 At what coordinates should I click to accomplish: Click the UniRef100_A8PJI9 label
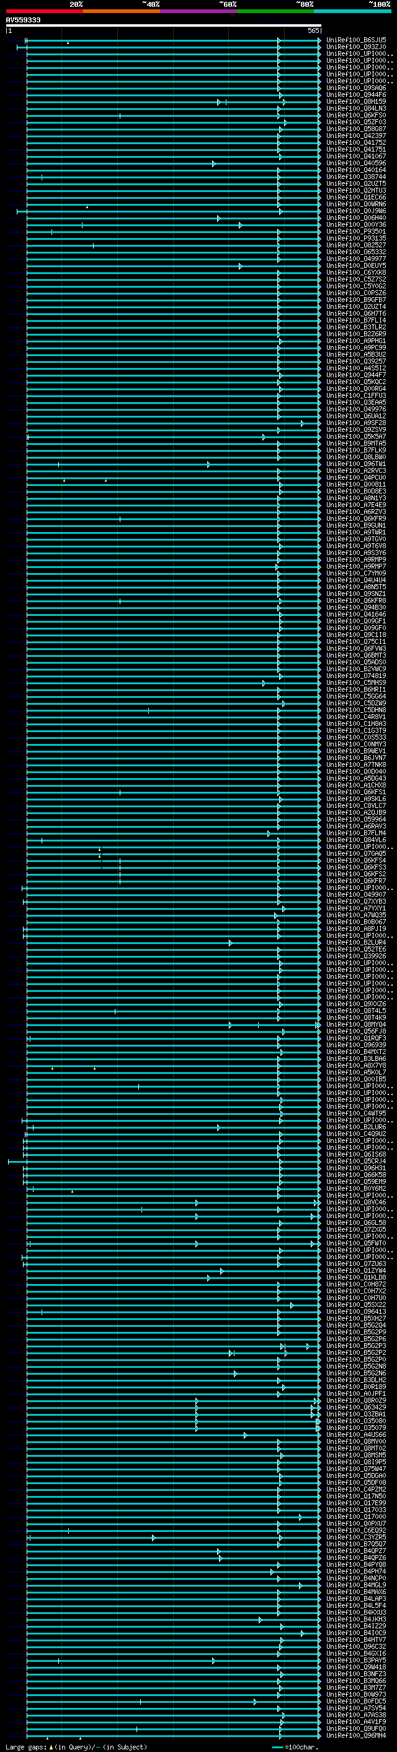click(x=356, y=929)
